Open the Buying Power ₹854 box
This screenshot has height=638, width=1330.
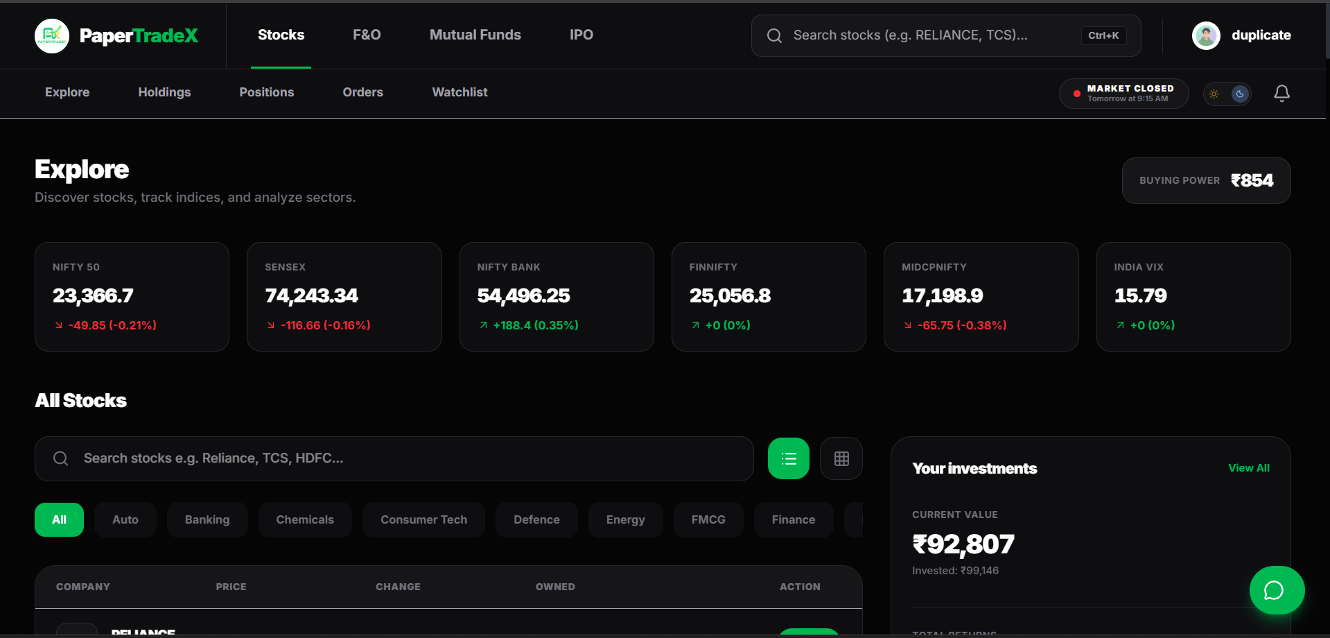(1206, 180)
